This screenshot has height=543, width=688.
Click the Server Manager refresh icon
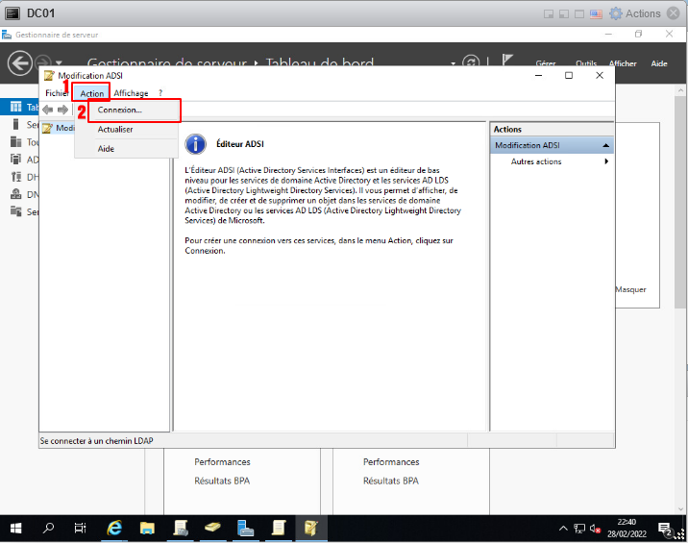coord(471,62)
